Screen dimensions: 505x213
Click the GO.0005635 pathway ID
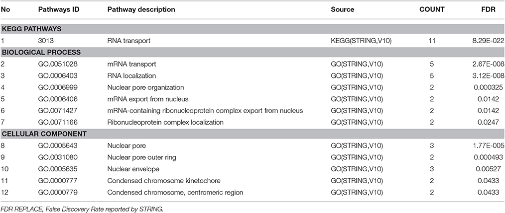coord(58,169)
